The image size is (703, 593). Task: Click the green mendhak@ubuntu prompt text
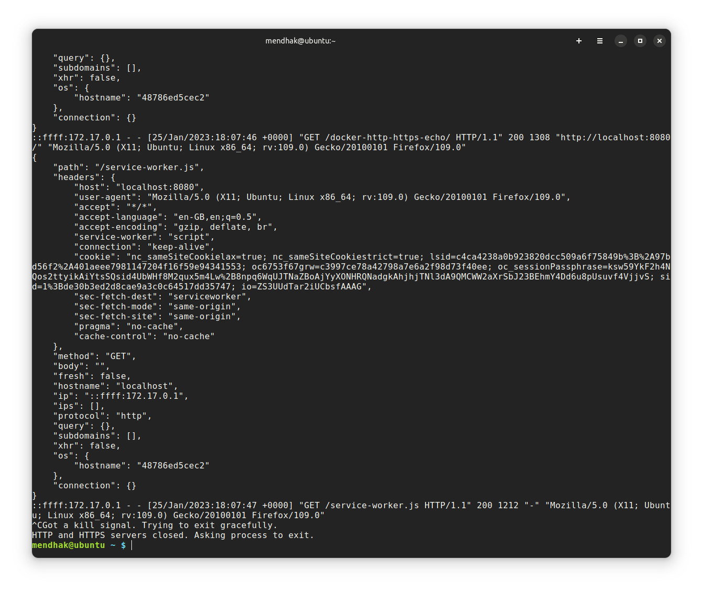(x=68, y=545)
